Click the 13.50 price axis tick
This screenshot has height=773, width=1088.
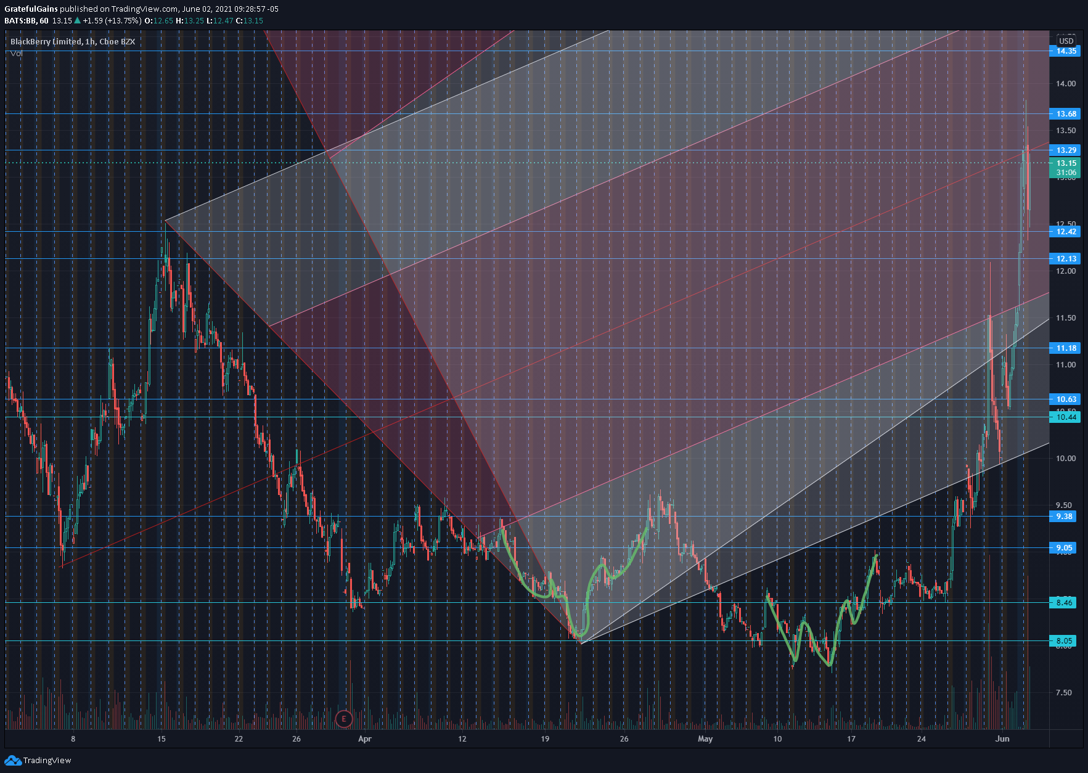[x=1066, y=131]
